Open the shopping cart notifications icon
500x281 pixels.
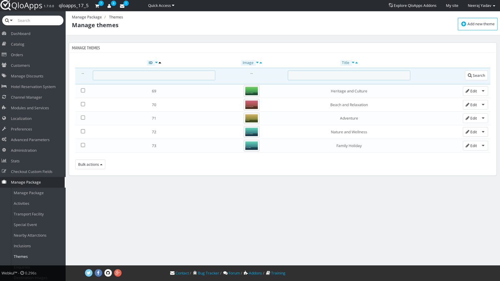97,6
